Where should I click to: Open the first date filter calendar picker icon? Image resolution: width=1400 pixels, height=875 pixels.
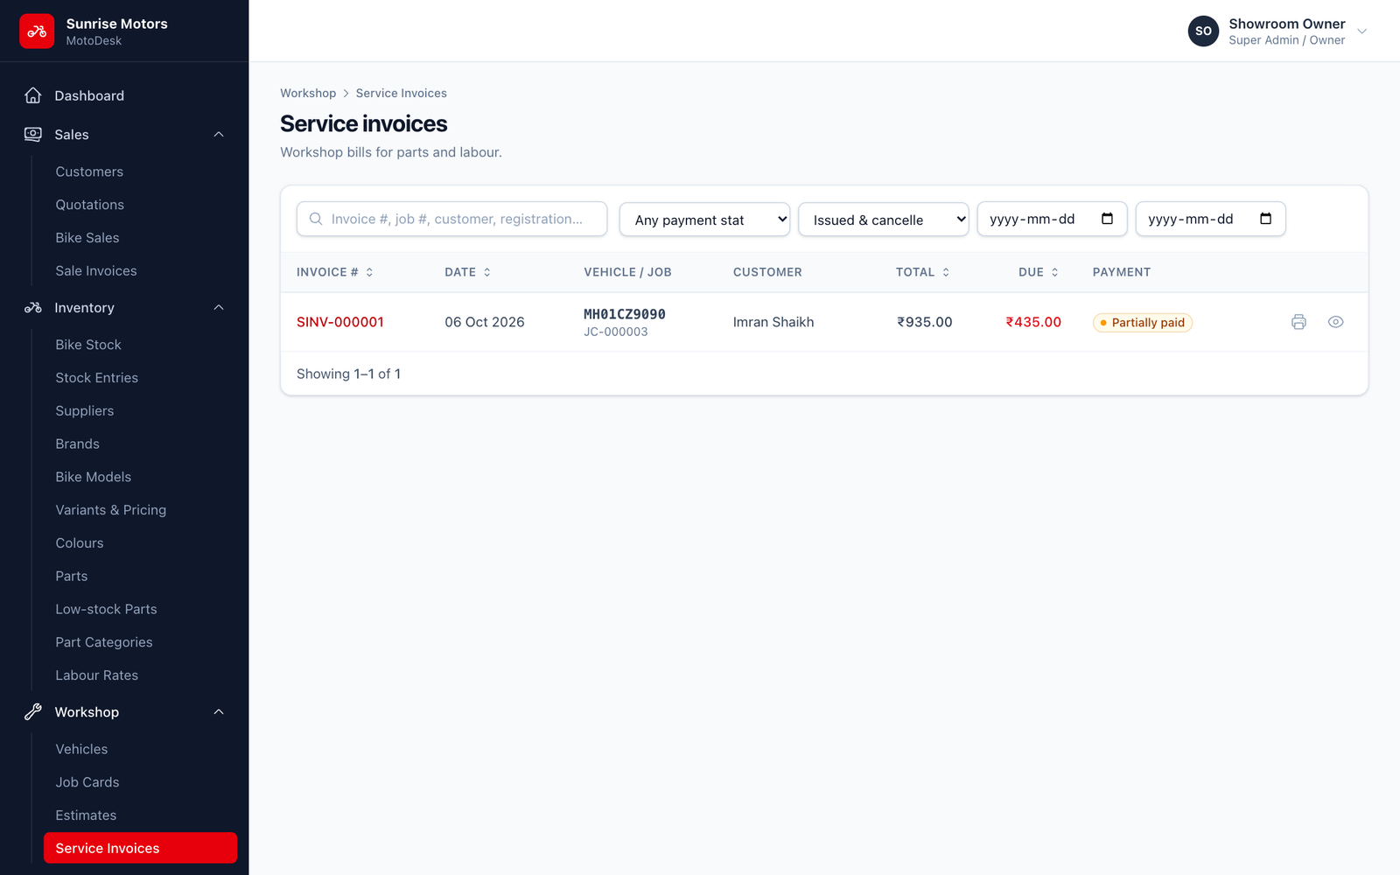(1107, 219)
